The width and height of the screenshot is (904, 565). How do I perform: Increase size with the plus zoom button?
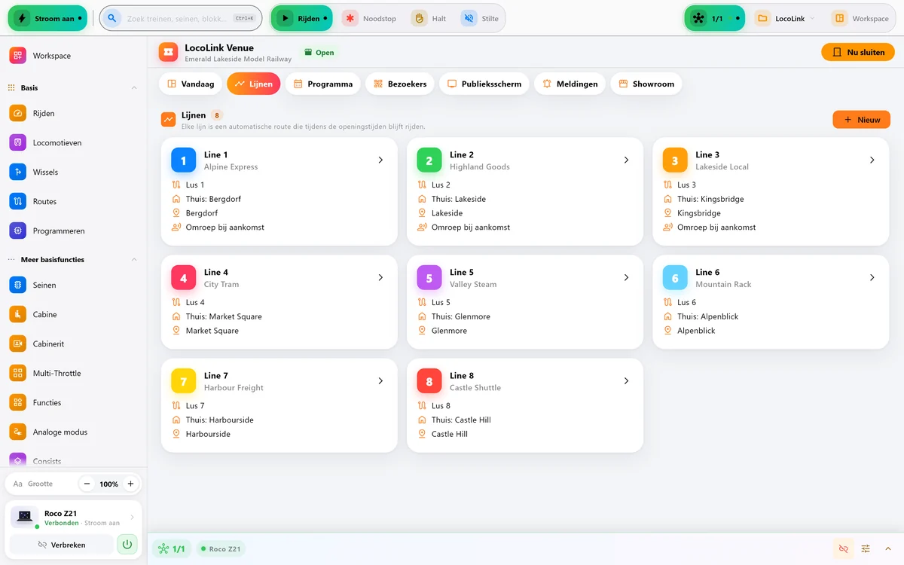130,484
